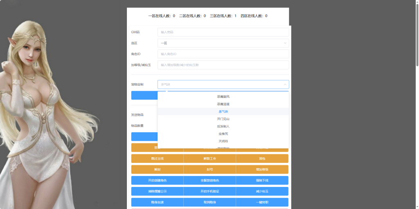Click the 减少仙玉 button
The height and width of the screenshot is (209, 419).
tap(262, 191)
